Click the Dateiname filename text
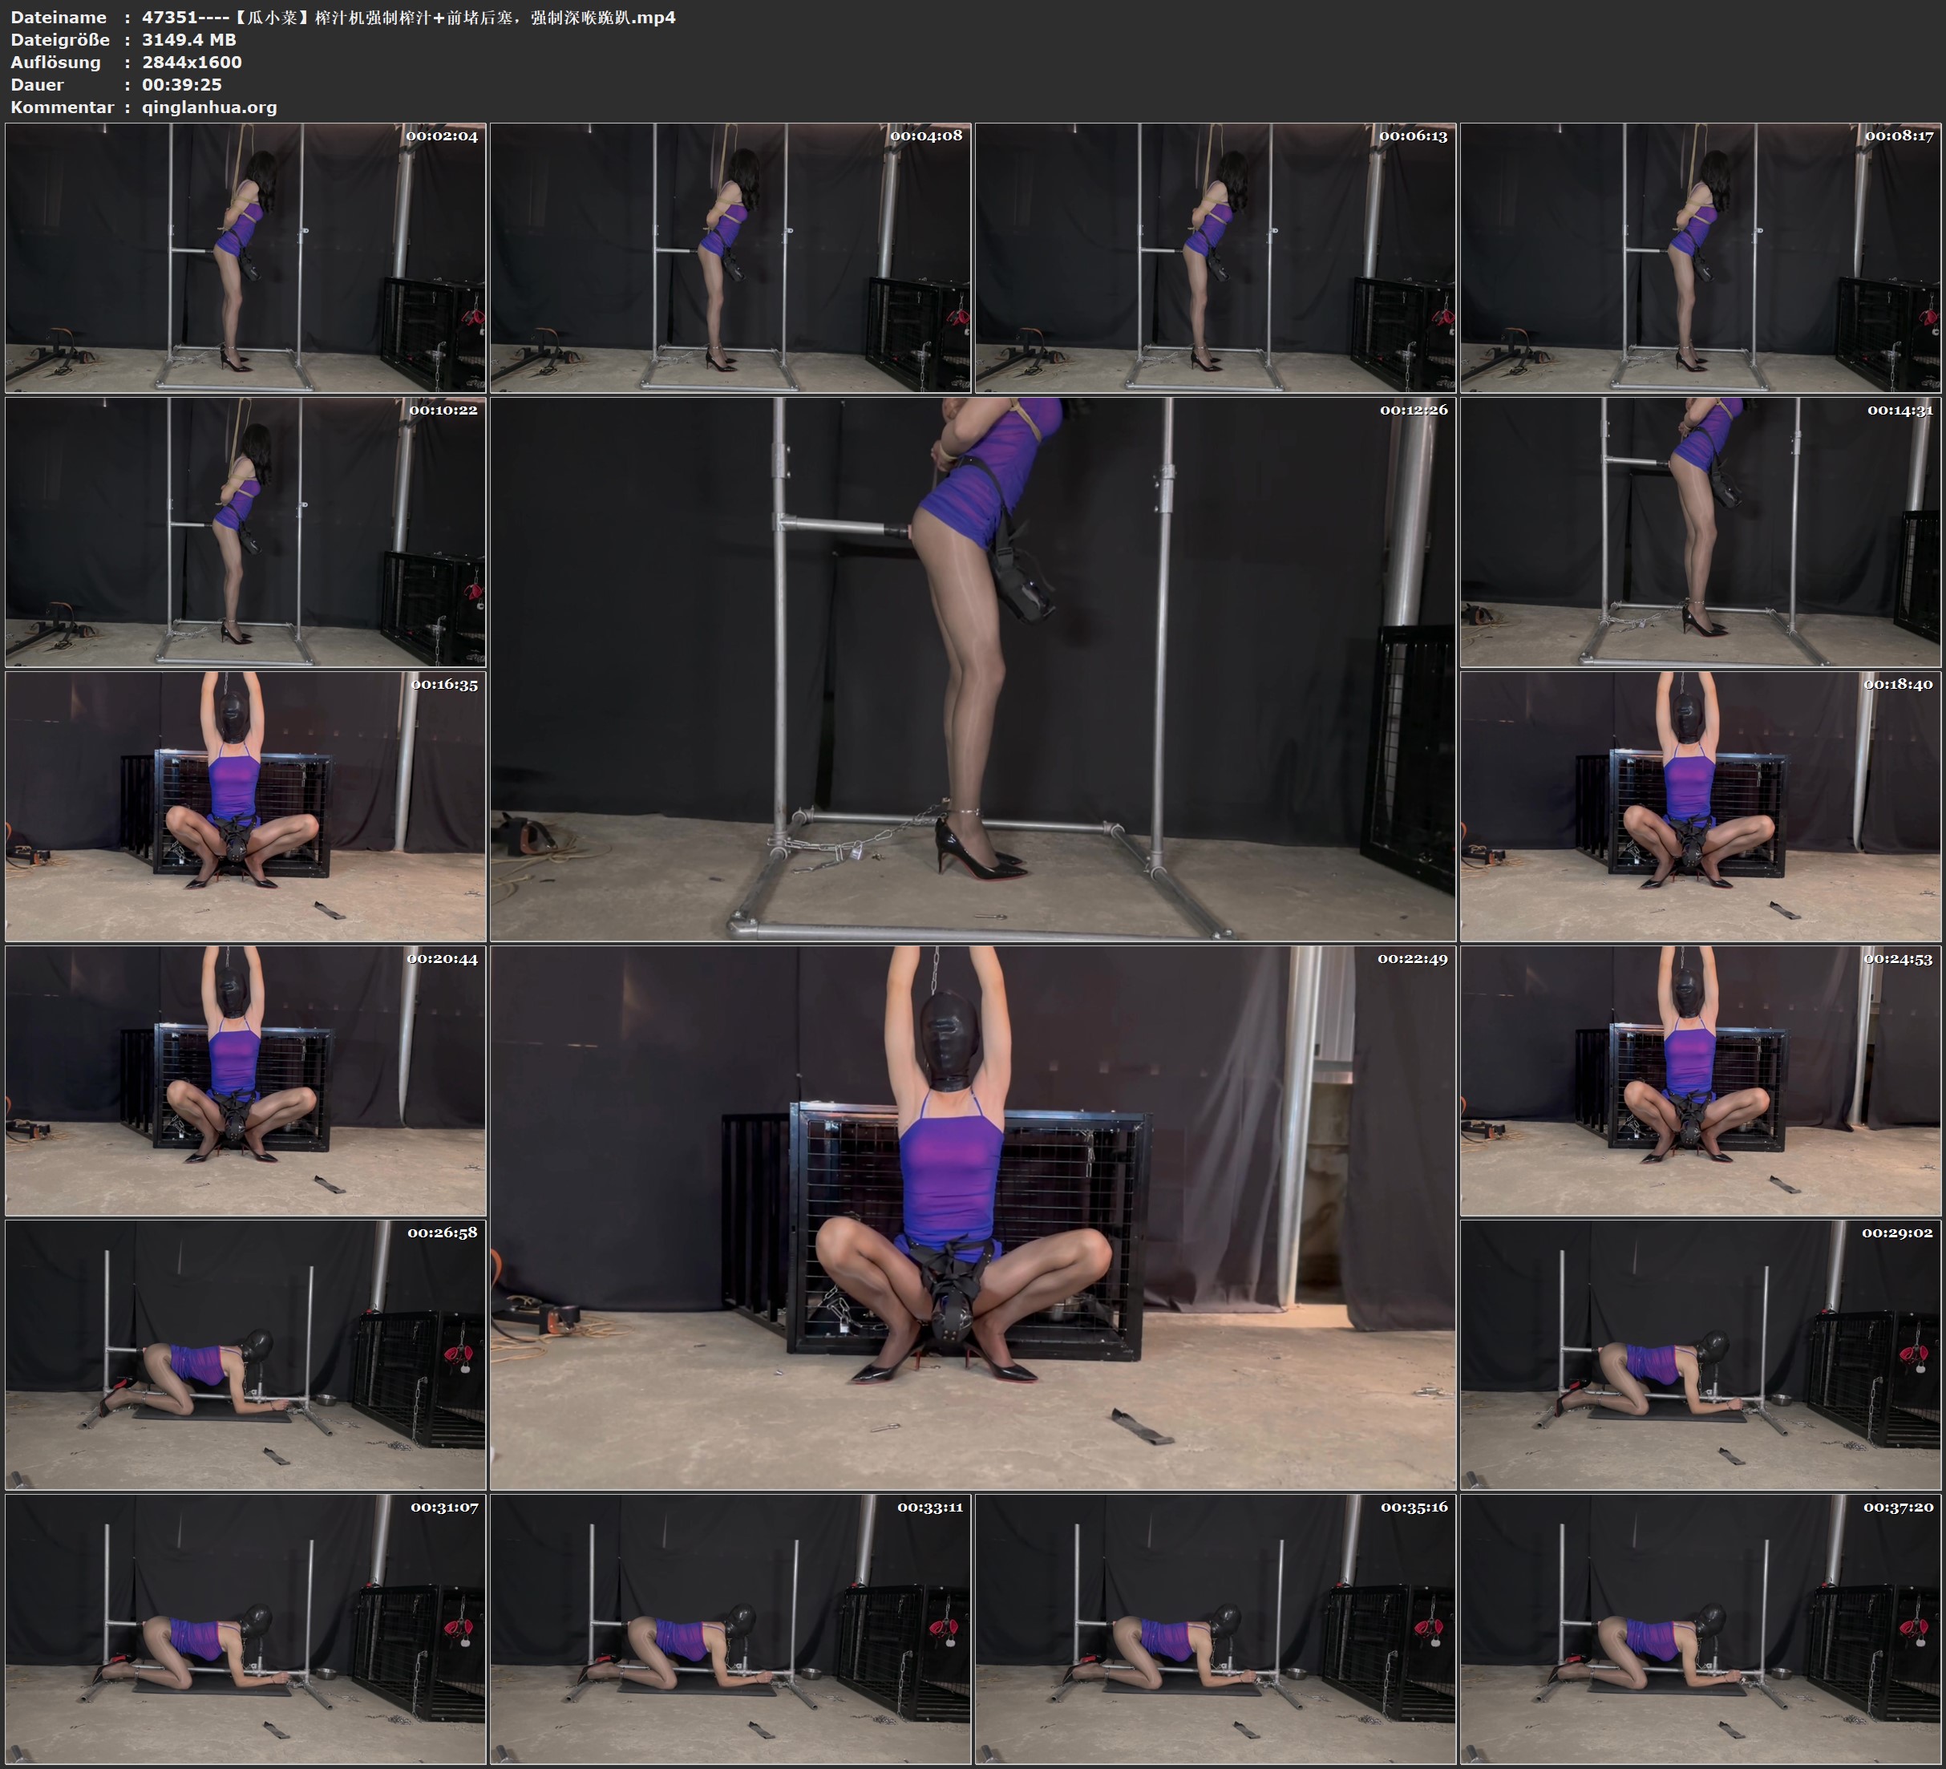The image size is (1946, 1769). (408, 18)
